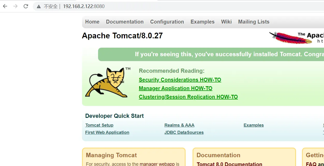Open the First Web Application link
The width and height of the screenshot is (324, 166).
(x=107, y=132)
